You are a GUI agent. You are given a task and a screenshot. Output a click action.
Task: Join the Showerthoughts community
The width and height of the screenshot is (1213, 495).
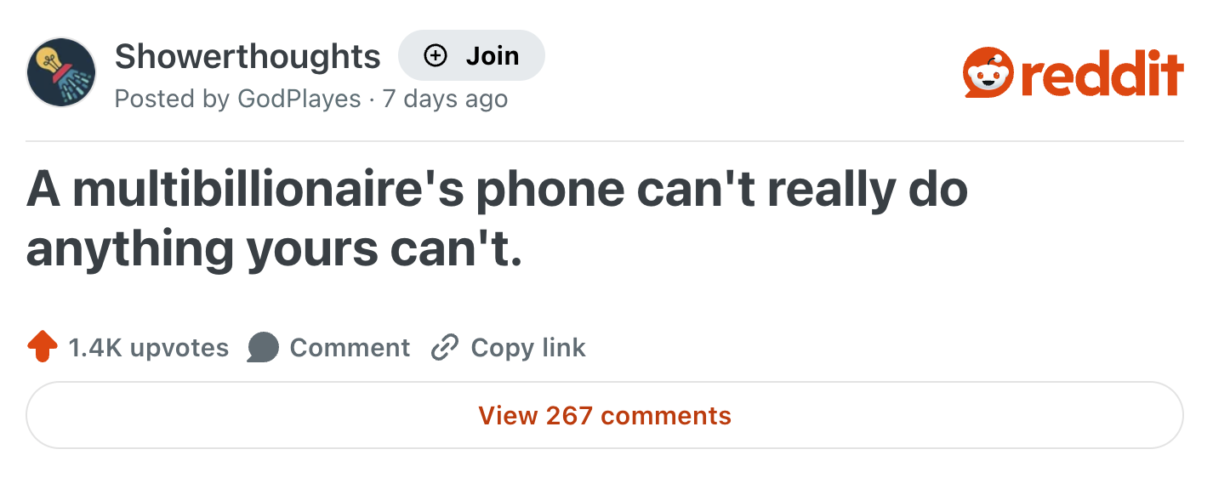(x=471, y=55)
